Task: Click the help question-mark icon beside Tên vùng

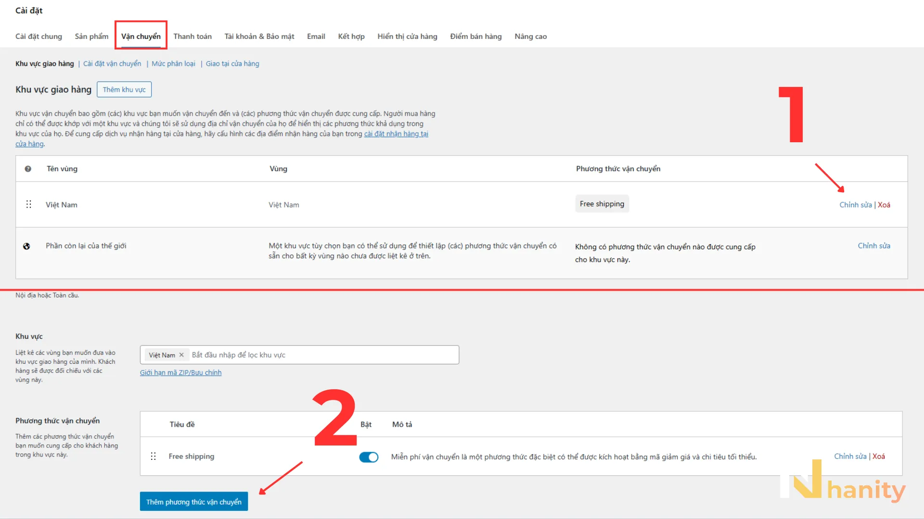Action: click(28, 169)
